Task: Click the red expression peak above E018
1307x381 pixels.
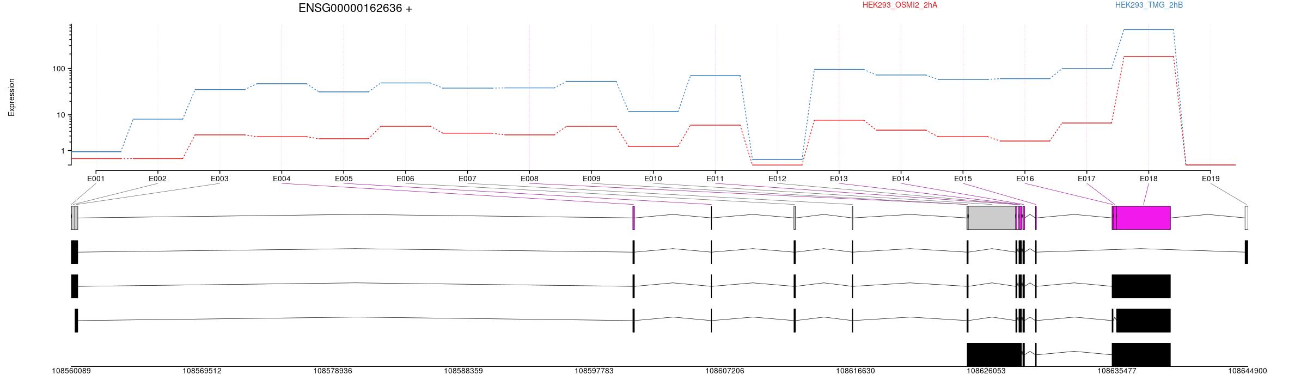Action: pos(1149,57)
